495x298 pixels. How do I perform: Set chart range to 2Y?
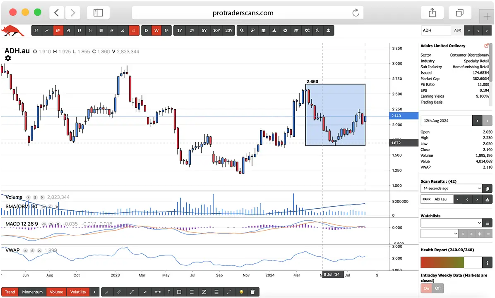pyautogui.click(x=192, y=31)
